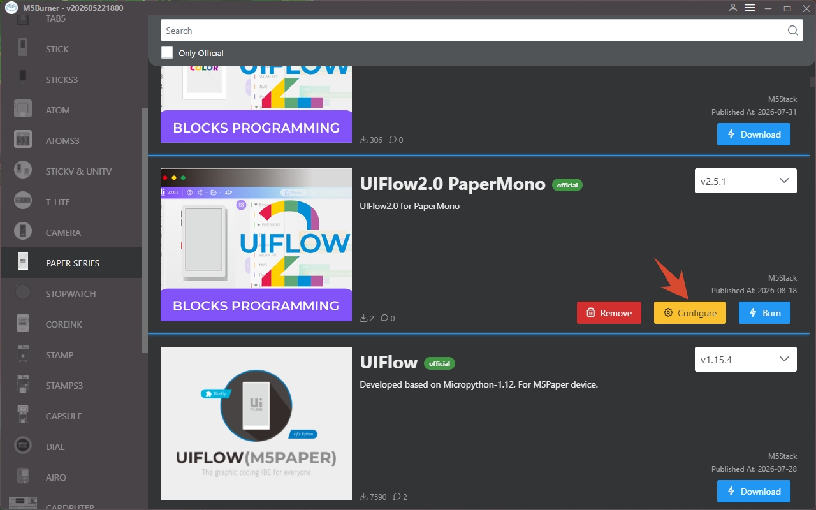Select the ATOMS3 device icon in sidebar

point(23,140)
